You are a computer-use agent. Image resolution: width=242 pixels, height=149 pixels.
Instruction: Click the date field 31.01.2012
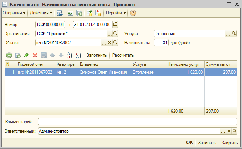[x=93, y=25]
